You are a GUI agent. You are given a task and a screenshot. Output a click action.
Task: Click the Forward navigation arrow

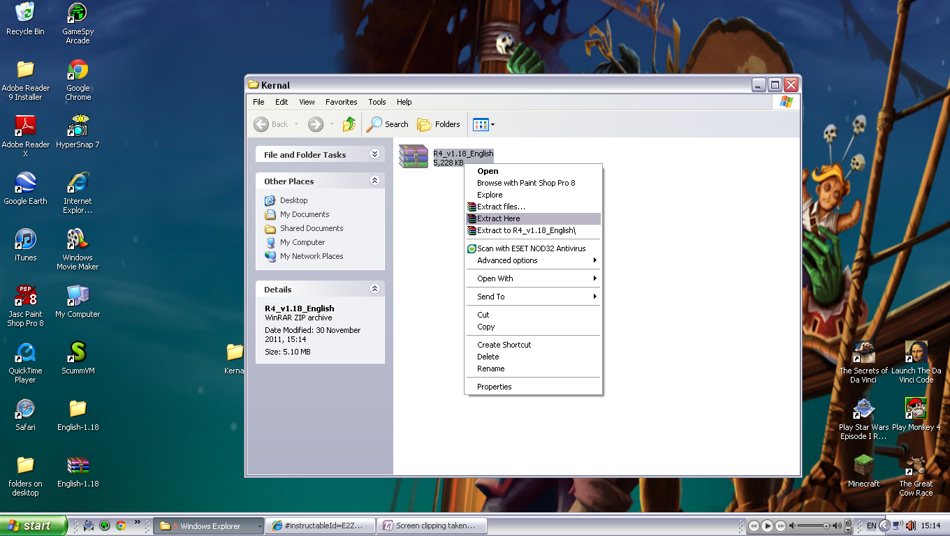(x=316, y=124)
